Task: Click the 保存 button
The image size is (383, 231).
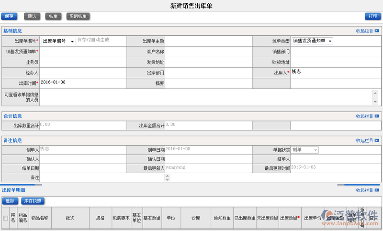Action: point(9,16)
